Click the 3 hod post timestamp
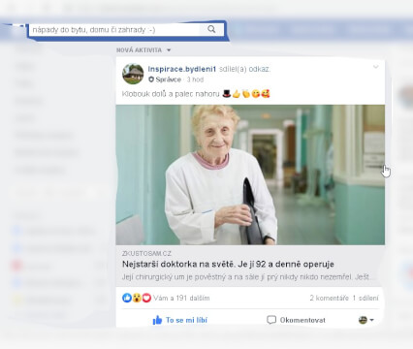 (x=195, y=79)
